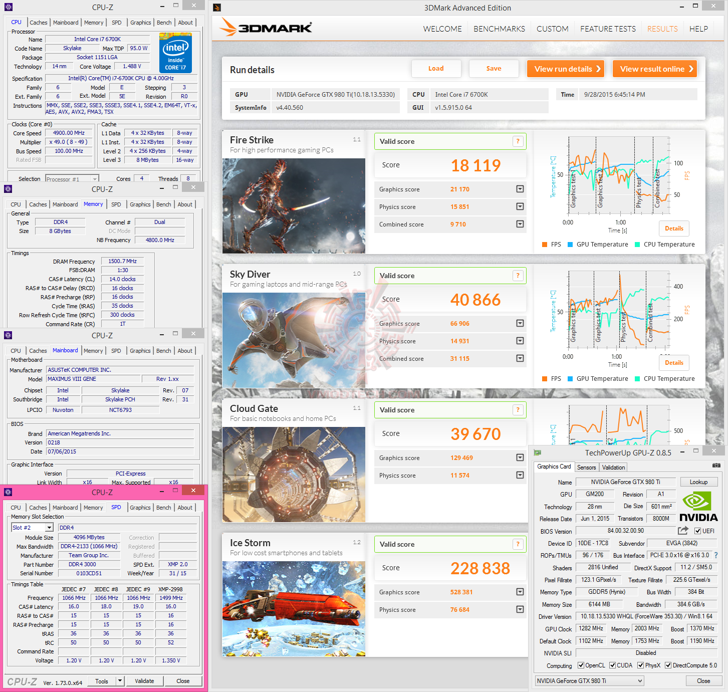Open the Sky Diver valid score help icon

518,276
